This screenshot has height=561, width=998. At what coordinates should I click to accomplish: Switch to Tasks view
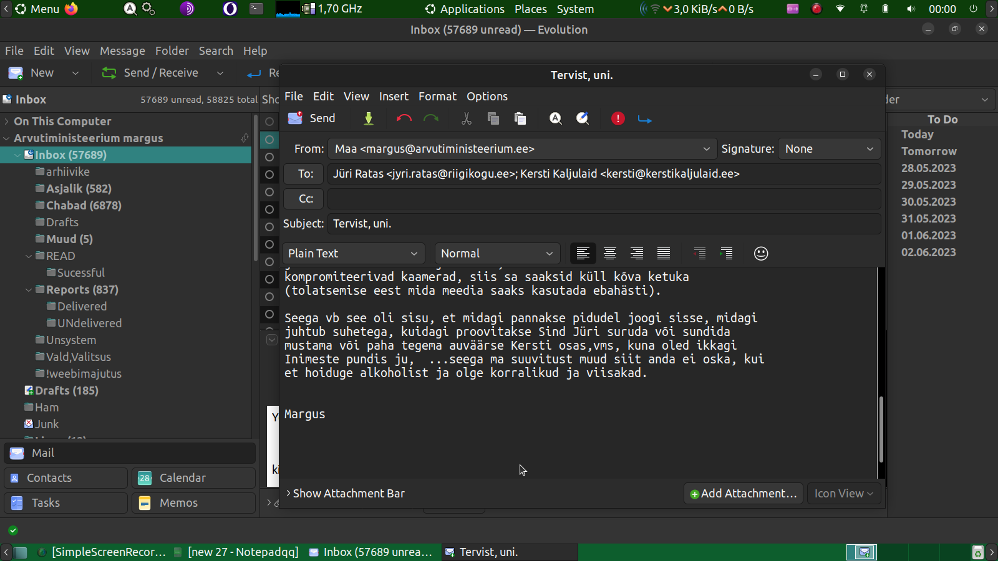pyautogui.click(x=65, y=503)
